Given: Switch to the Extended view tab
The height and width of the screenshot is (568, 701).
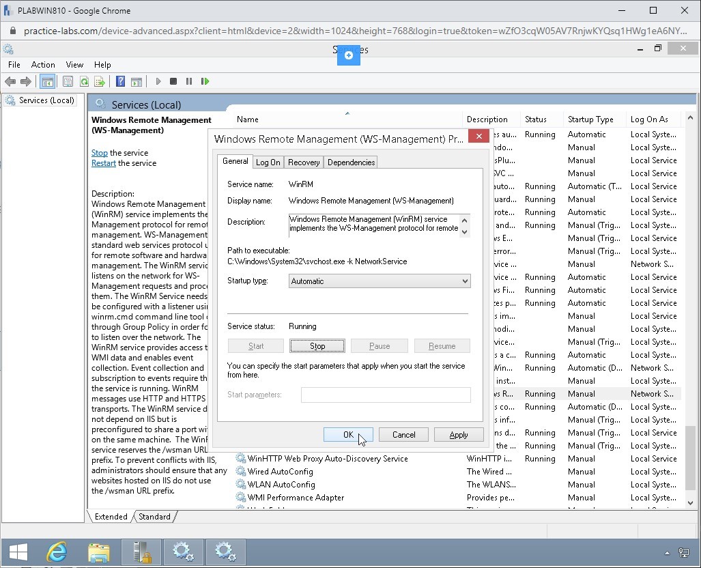Looking at the screenshot, I should click(x=111, y=517).
